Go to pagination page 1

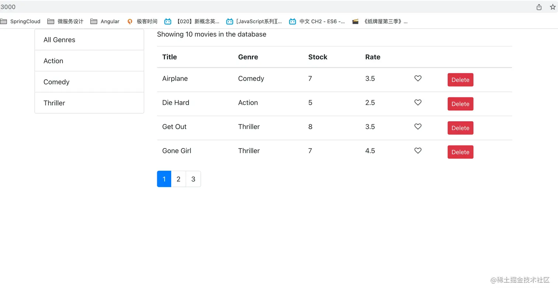click(164, 179)
